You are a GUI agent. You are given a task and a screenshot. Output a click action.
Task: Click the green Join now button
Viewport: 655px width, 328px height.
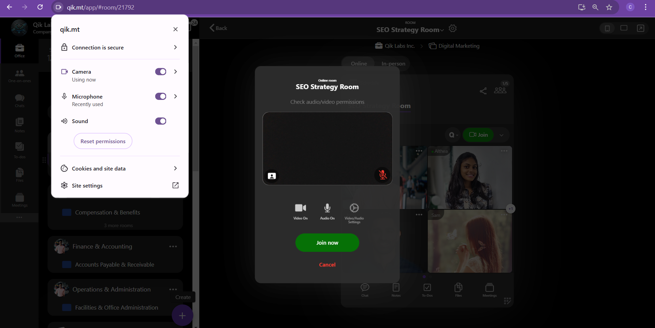pyautogui.click(x=327, y=243)
